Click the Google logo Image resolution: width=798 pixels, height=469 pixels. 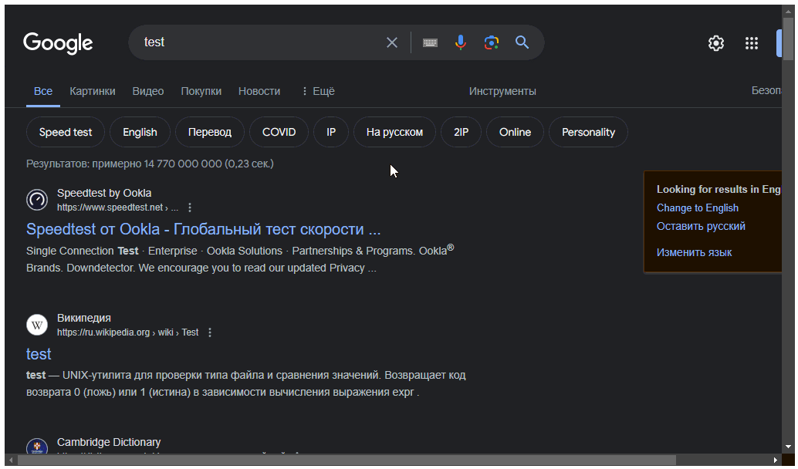click(58, 42)
